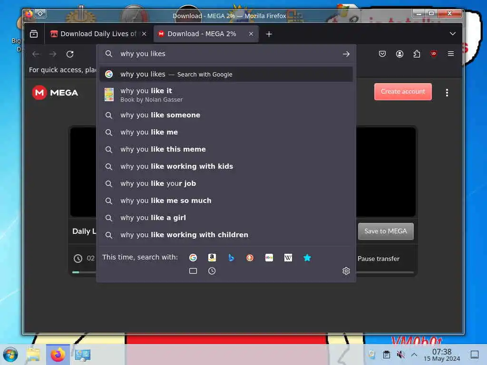Go back to previous page

point(36,54)
